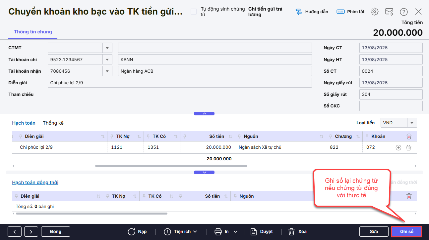Open CTMT dropdown
This screenshot has width=429, height=240.
[x=107, y=48]
